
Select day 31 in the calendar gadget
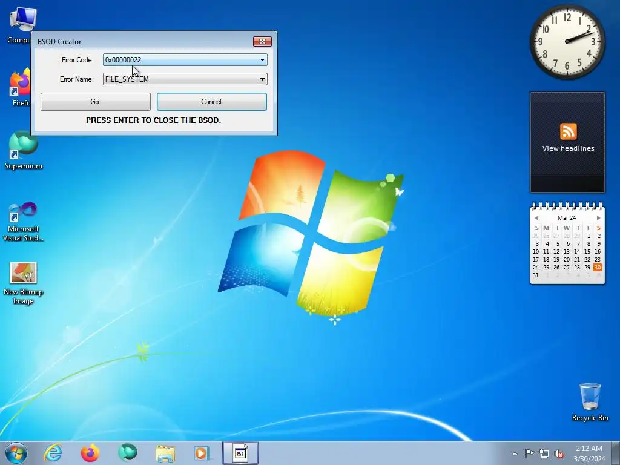[x=536, y=275]
